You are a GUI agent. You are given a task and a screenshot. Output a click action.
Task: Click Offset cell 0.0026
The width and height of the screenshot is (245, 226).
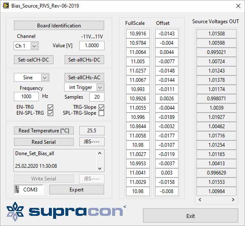[x=167, y=98]
